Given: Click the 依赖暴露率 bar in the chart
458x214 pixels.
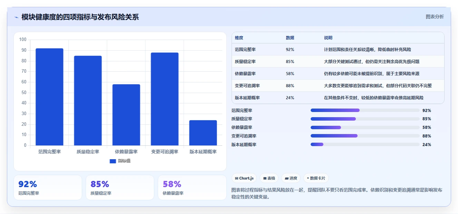Looking at the screenshot, I should (x=126, y=115).
